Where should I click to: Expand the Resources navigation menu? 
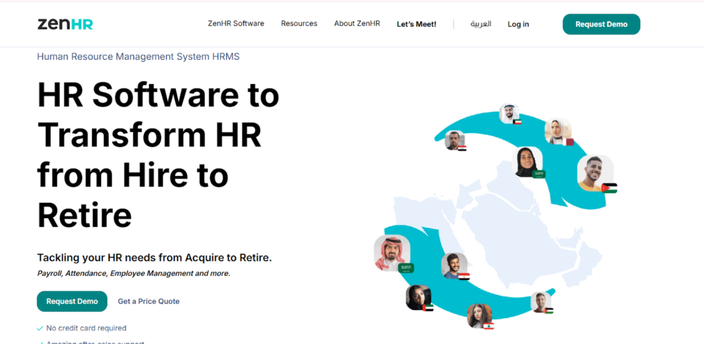[x=299, y=24]
